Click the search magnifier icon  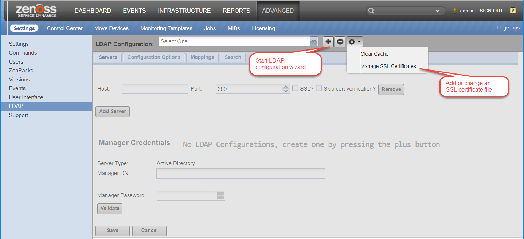click(x=371, y=11)
